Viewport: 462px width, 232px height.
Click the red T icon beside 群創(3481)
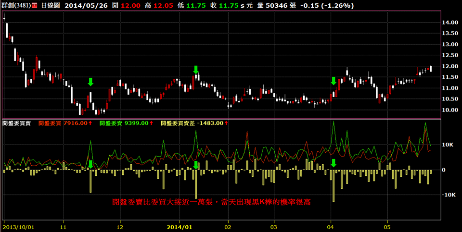[x=34, y=6]
